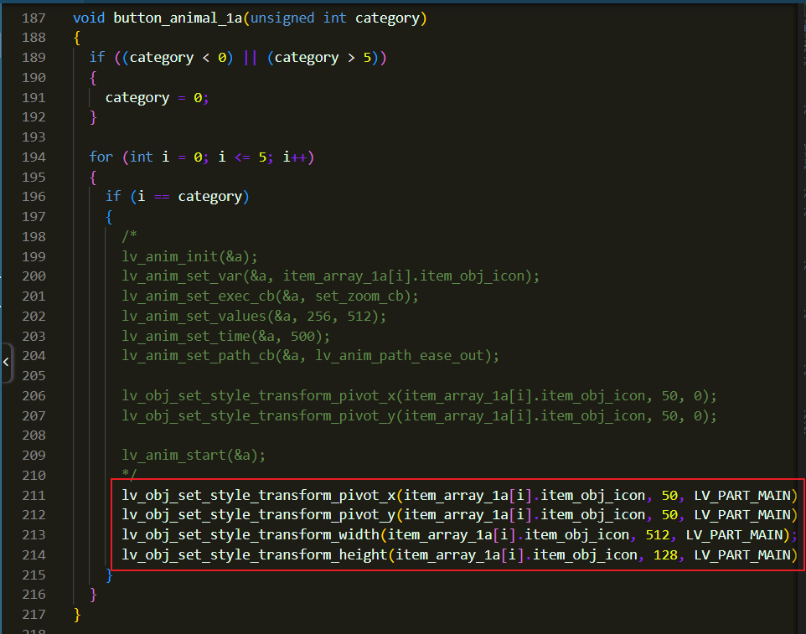Screen dimensions: 806x634
Task: Click '(category > 5)' condition on line 189
Action: (323, 58)
